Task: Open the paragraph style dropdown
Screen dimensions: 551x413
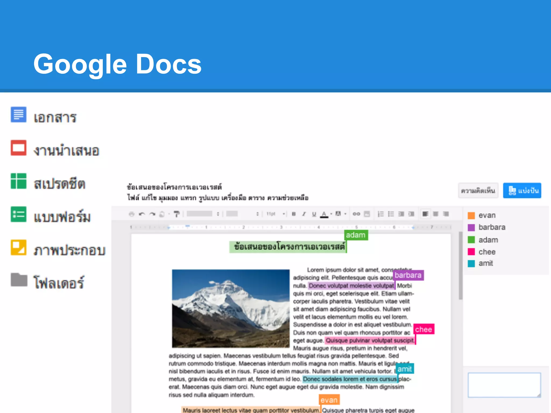Action: [203, 214]
